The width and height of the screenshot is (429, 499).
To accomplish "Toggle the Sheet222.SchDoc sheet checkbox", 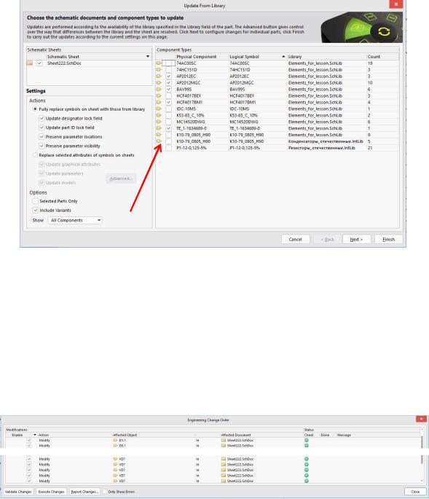I will 39,63.
